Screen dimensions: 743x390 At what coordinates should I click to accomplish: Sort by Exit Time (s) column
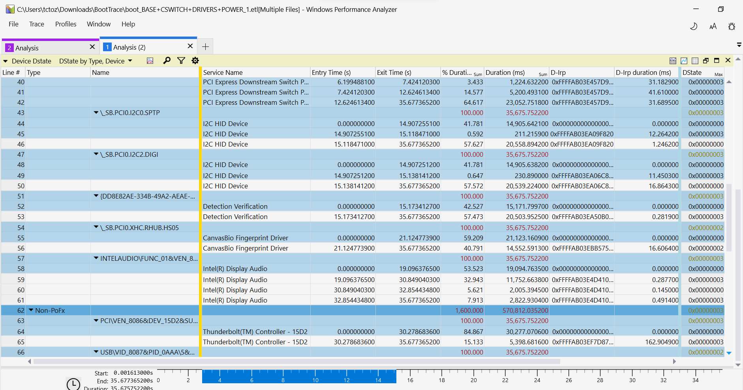click(x=408, y=72)
